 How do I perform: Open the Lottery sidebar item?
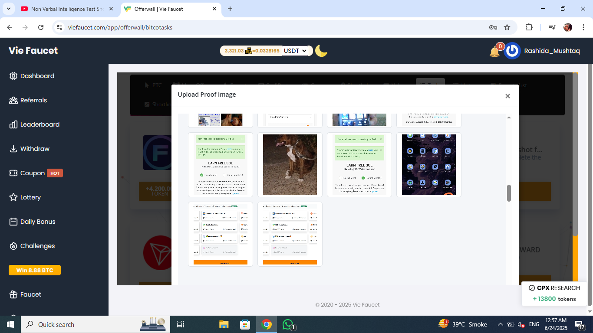[x=25, y=197]
